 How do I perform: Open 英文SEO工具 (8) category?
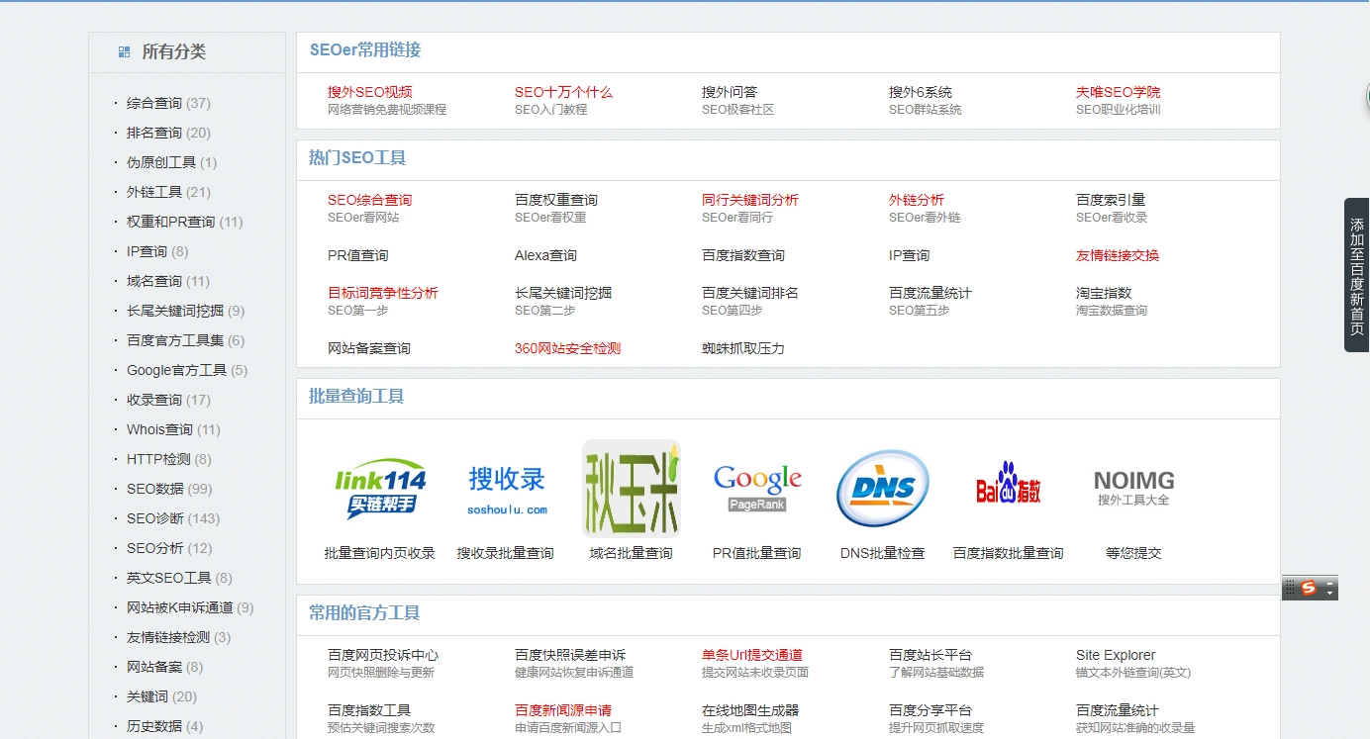point(179,578)
